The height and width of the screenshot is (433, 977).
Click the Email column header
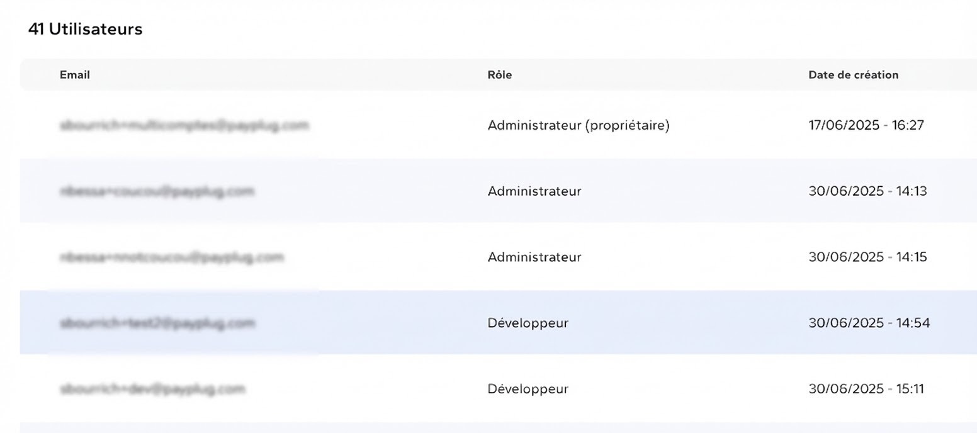(75, 75)
